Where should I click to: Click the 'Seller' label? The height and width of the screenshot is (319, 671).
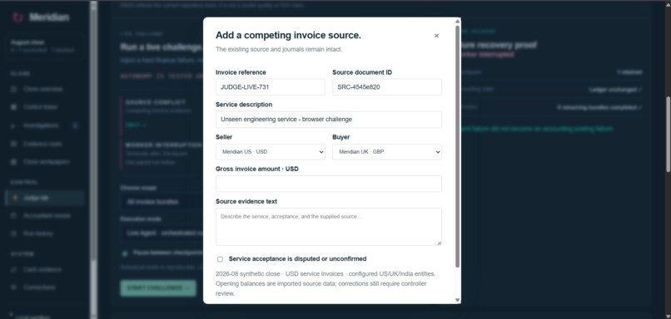tap(224, 138)
